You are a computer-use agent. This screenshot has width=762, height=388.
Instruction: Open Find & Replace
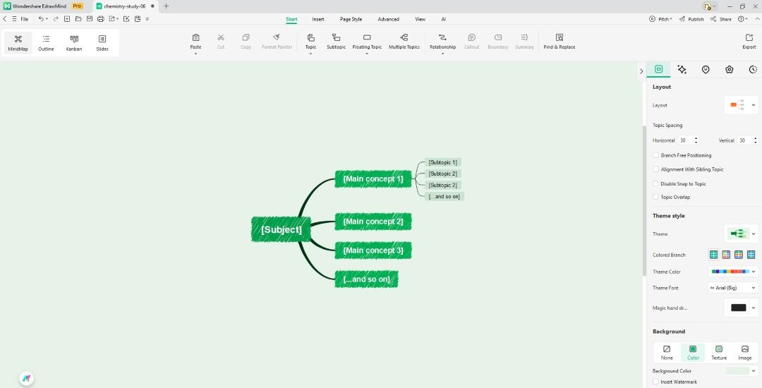coord(560,42)
